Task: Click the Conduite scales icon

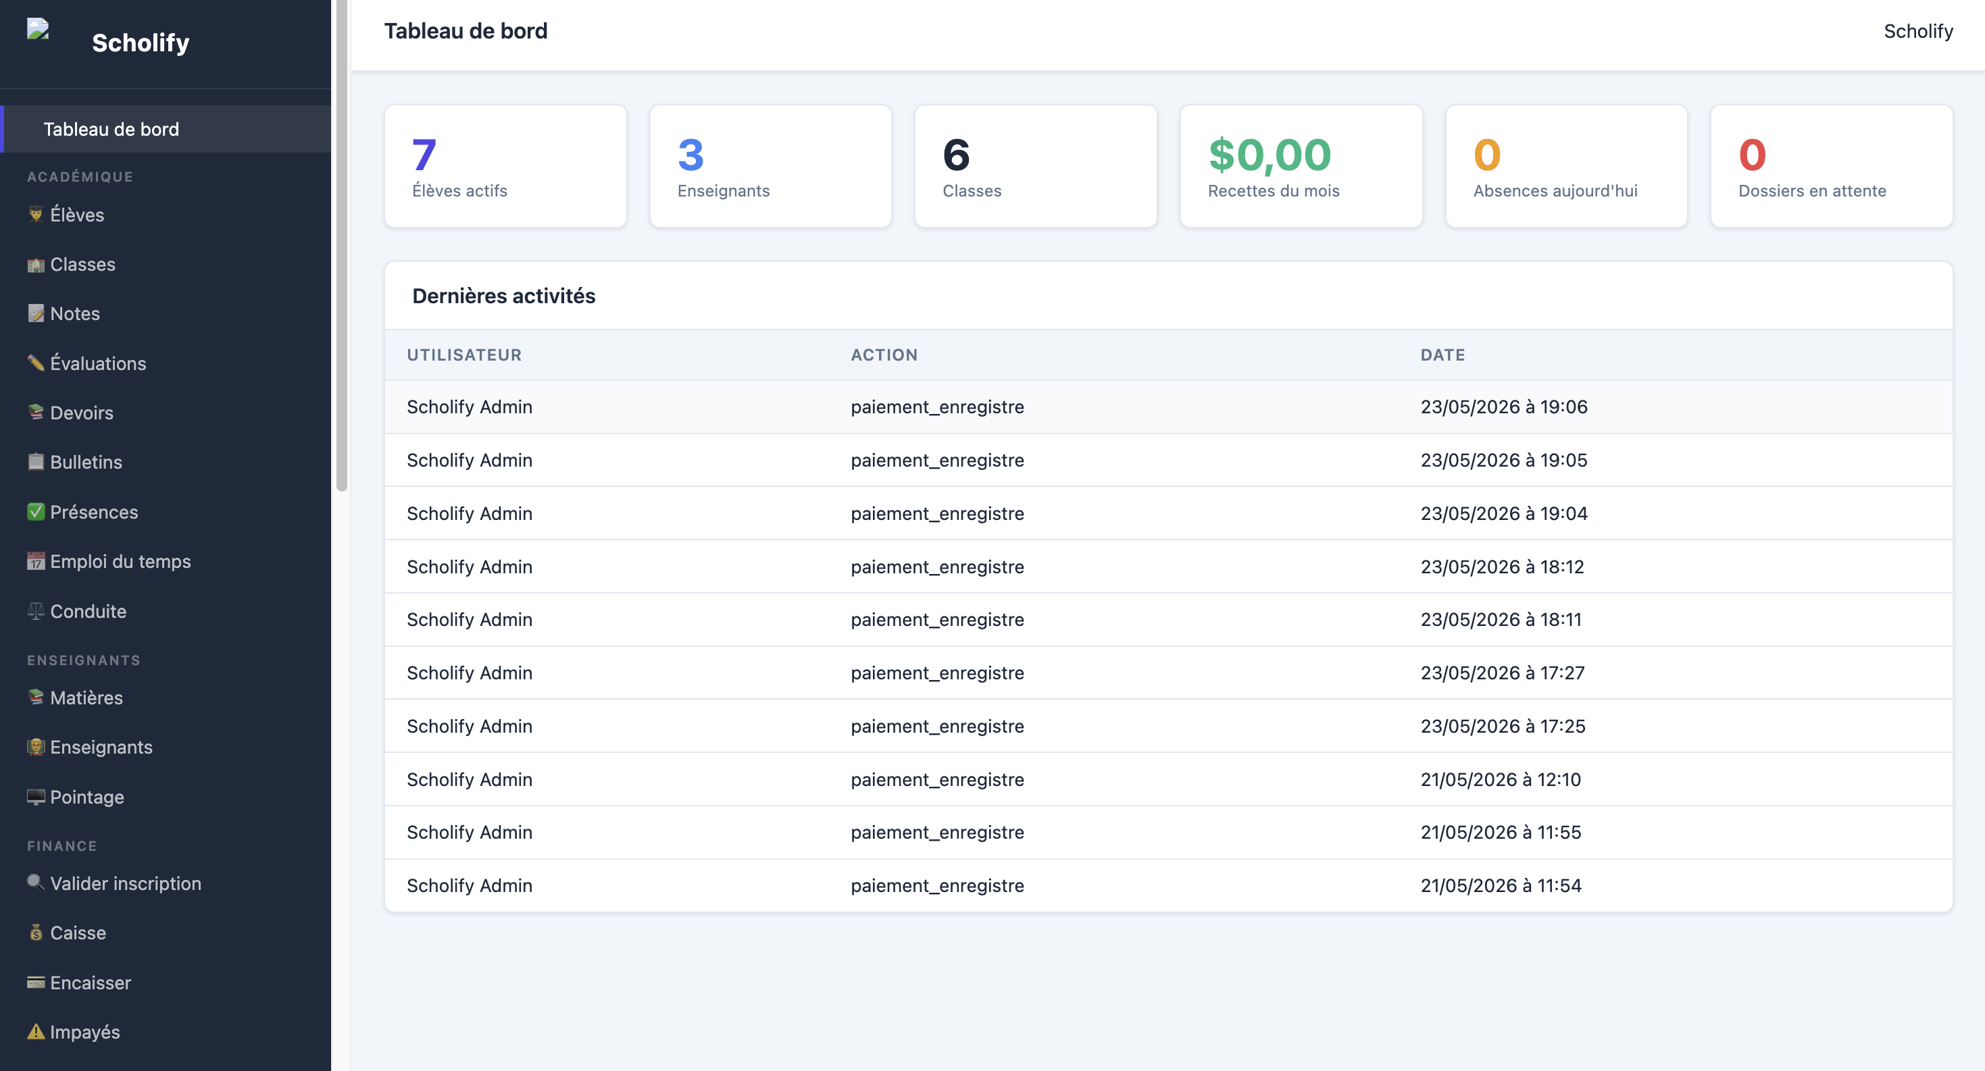Action: (35, 610)
